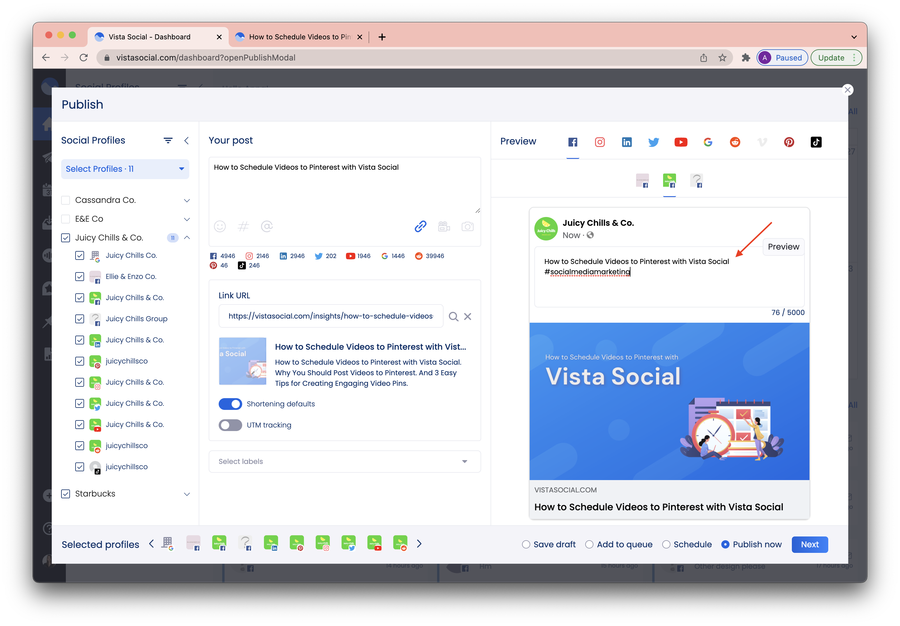Collapse the Social Profiles panel

(187, 140)
